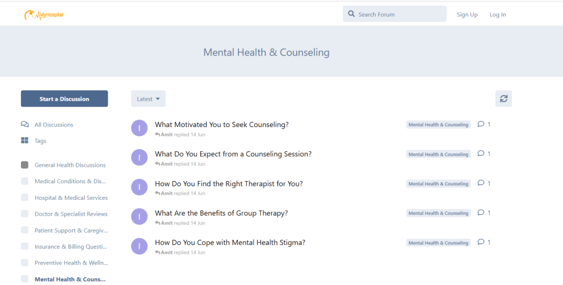Open Preventive Health & Wellness tag
This screenshot has height=285, width=563.
[x=71, y=263]
